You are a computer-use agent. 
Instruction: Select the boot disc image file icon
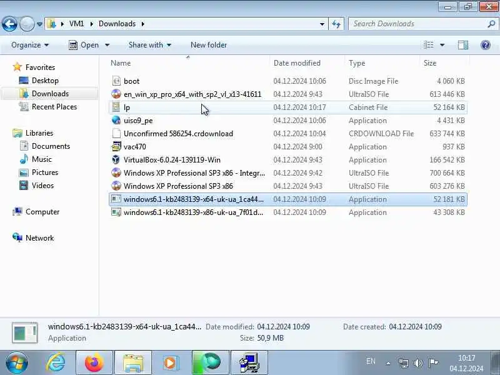pyautogui.click(x=116, y=81)
